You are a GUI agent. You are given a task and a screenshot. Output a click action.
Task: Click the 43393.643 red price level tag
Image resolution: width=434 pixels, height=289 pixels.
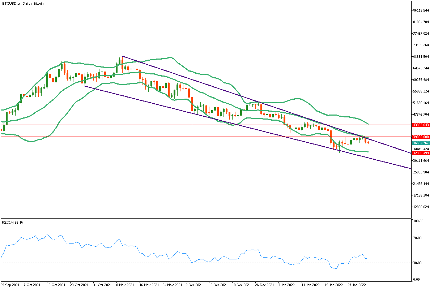[421, 125]
